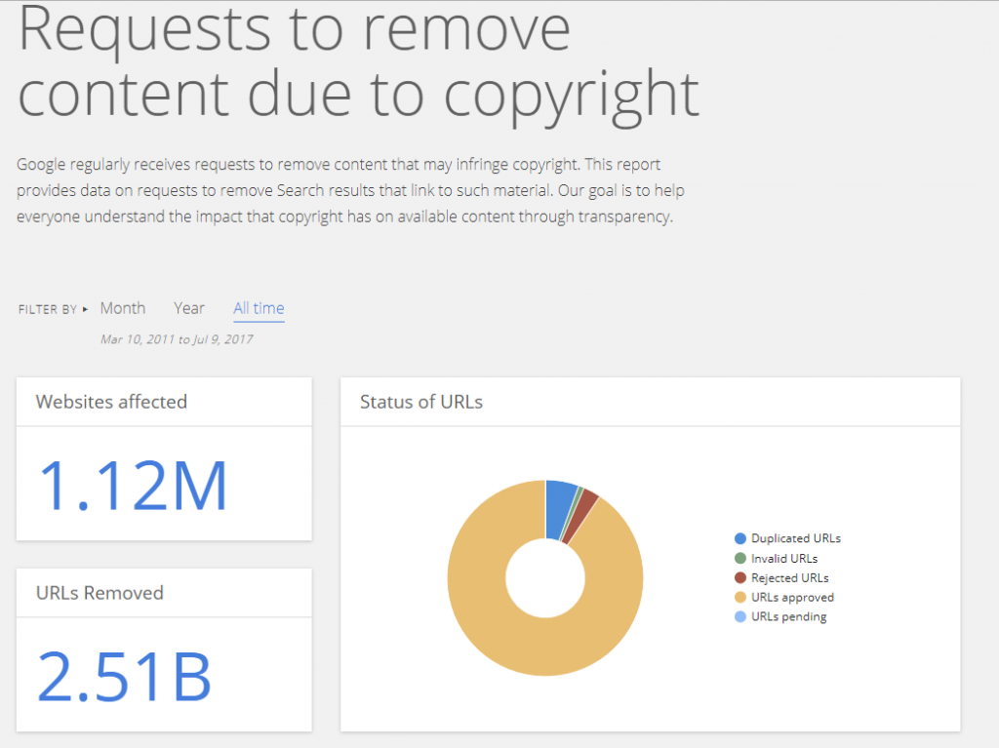Select the Year filter option
Viewport: 999px width, 748px height.
pyautogui.click(x=189, y=308)
